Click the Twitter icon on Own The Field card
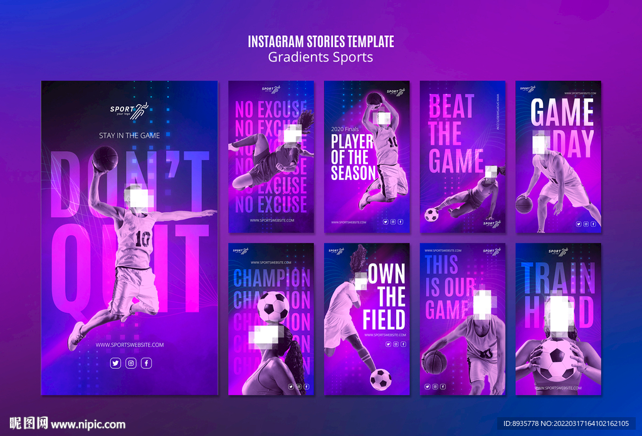Screen dimensions: 642x436 pyautogui.click(x=388, y=344)
